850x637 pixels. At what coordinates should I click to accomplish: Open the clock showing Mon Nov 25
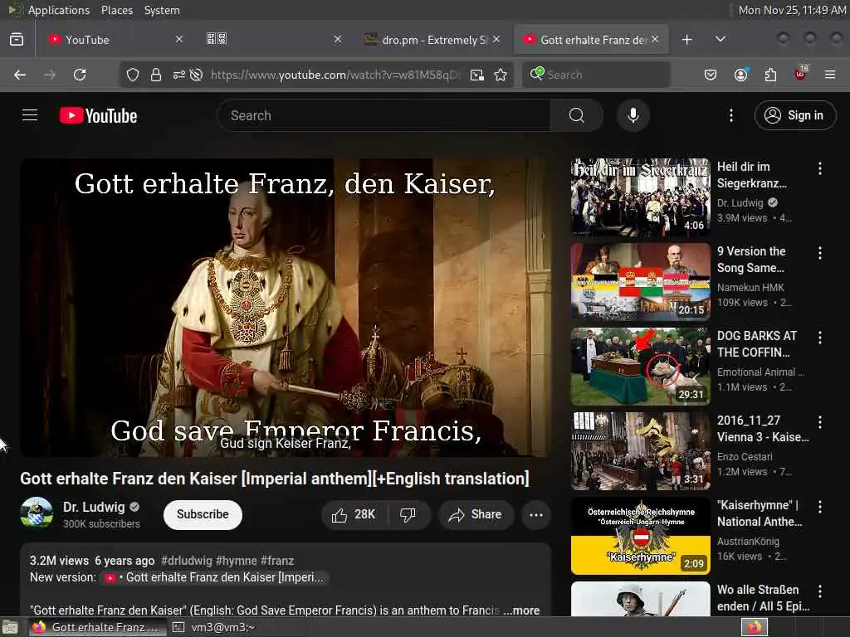pyautogui.click(x=792, y=10)
